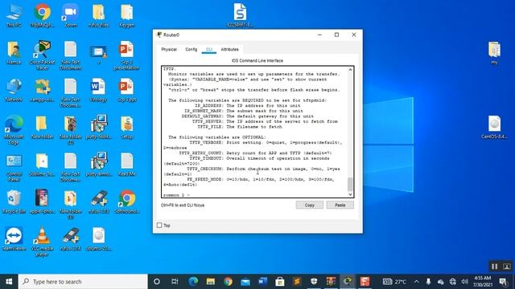Screen dimensions: 515x289
Task: Select the Setup desktop icon
Action: (127, 128)
